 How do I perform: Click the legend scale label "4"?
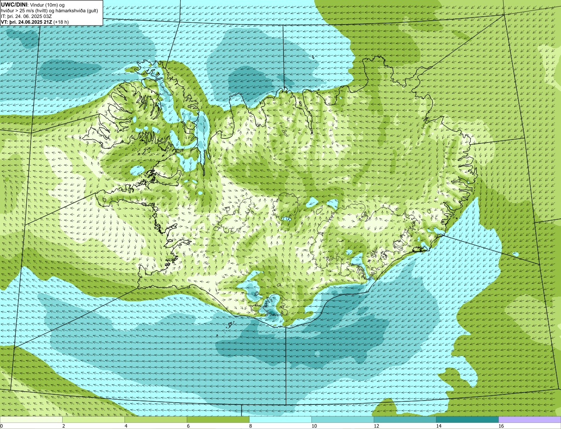(126, 426)
